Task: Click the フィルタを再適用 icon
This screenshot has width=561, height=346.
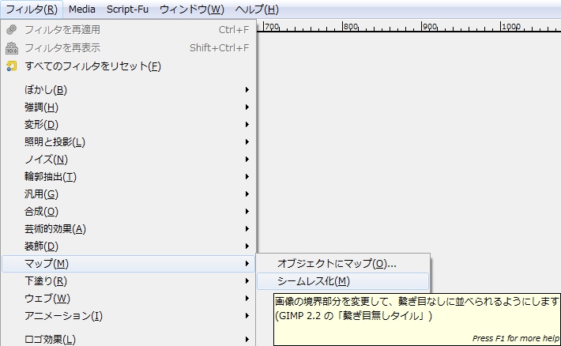Action: 12,30
